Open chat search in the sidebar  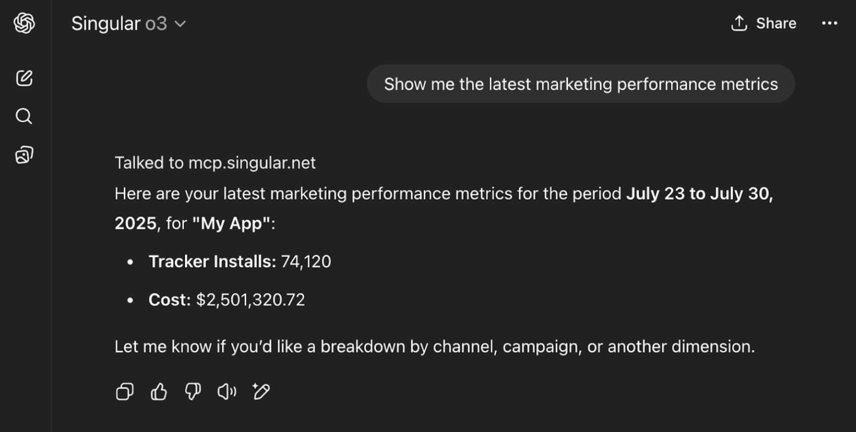click(x=23, y=116)
